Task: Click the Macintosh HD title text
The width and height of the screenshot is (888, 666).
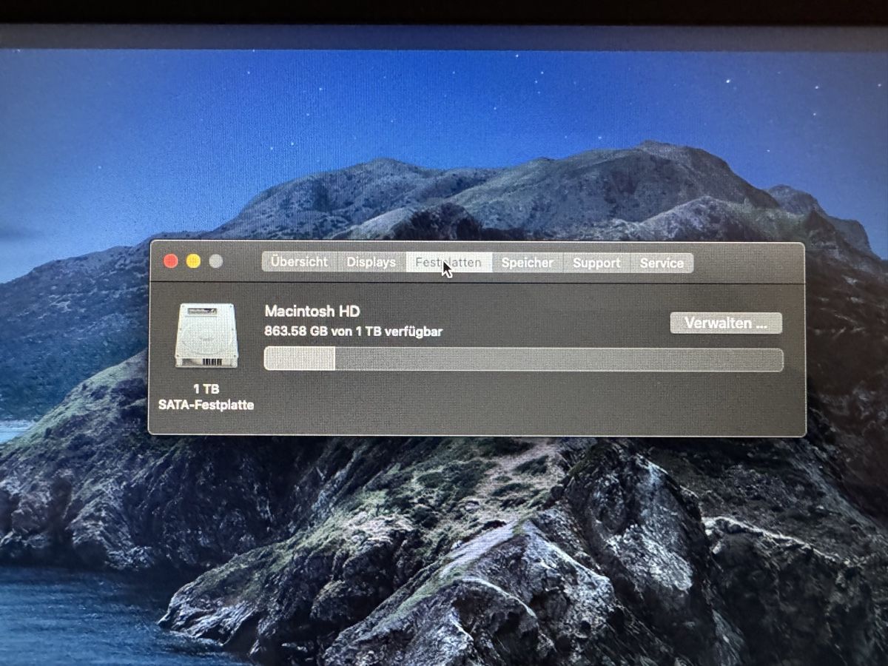Action: (312, 312)
